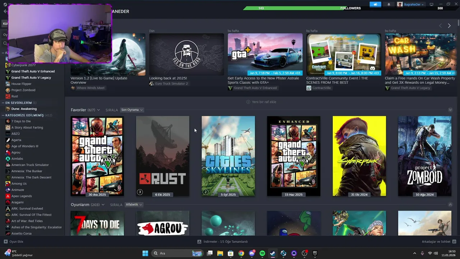Select Cyberpunk 2077 in sidebar
460x259 pixels.
tap(23, 65)
